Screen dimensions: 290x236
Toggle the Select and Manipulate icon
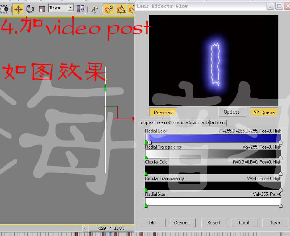tap(95, 9)
